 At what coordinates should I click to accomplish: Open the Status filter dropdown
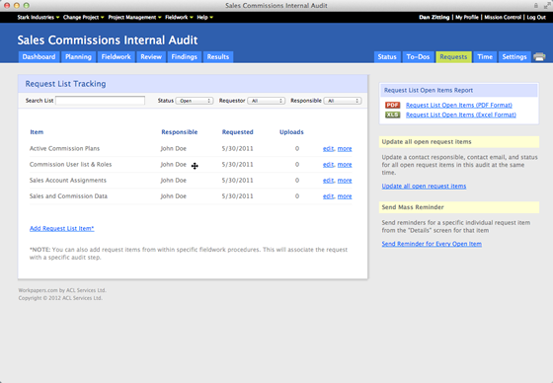pyautogui.click(x=195, y=101)
